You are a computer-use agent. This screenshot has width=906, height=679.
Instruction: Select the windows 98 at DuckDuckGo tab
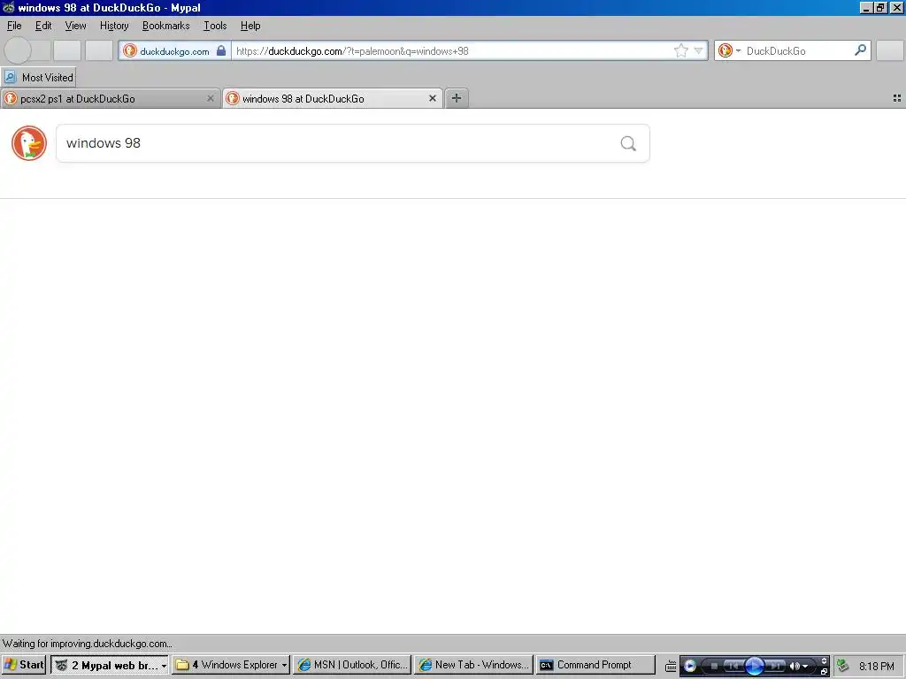click(333, 99)
